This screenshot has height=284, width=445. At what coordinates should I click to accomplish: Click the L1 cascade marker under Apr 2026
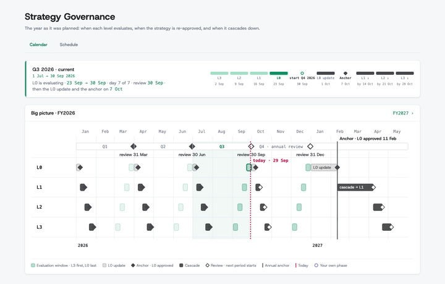(142, 187)
